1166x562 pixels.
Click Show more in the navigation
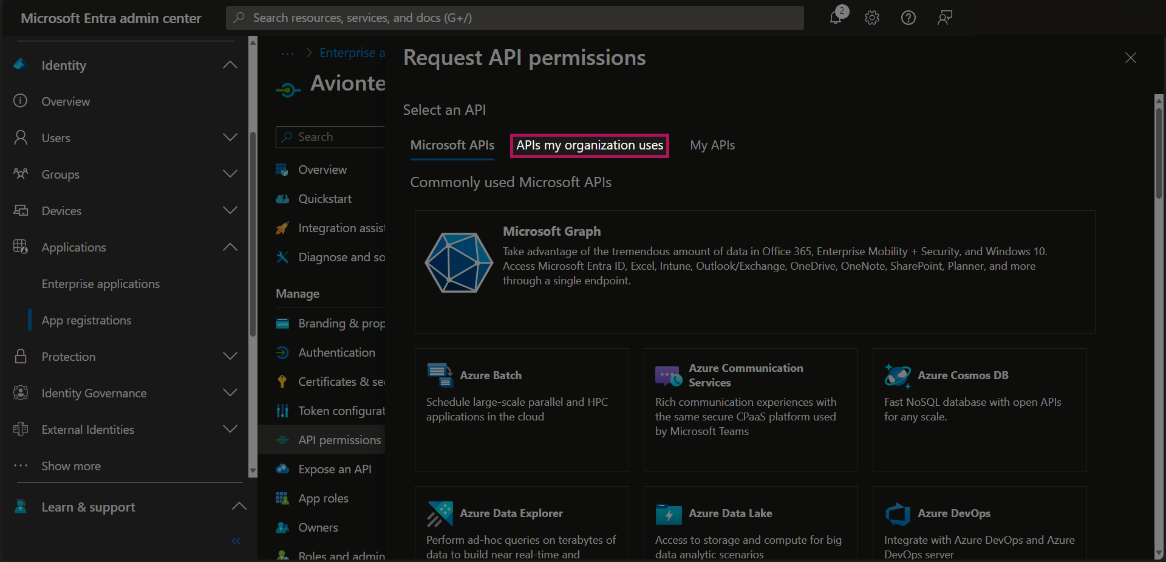tap(71, 466)
